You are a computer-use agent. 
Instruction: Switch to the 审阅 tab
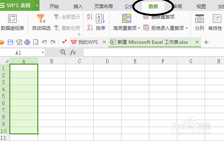click(178, 7)
